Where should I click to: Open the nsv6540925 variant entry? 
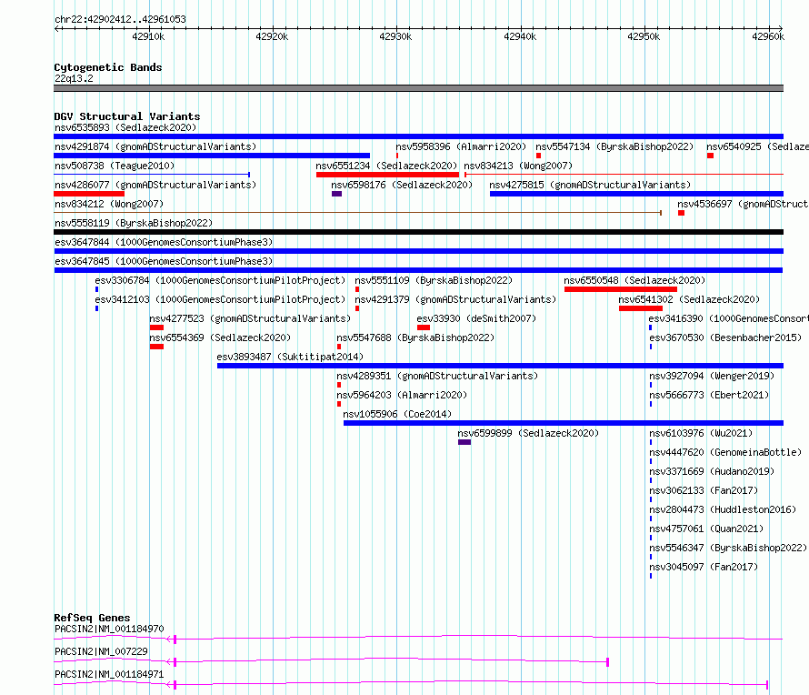757,146
